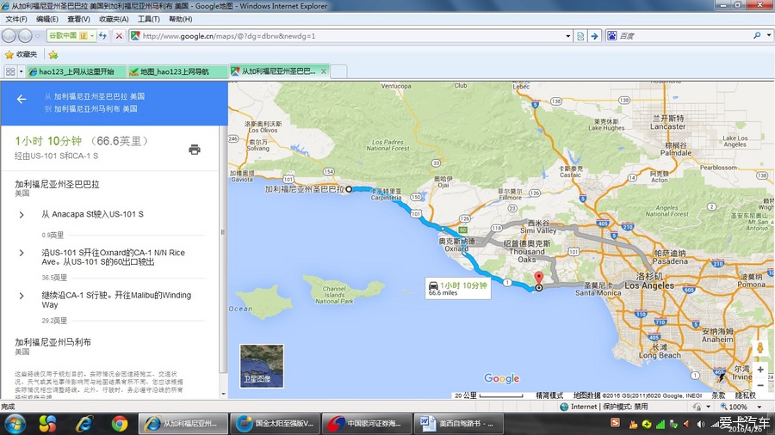The image size is (775, 435).
Task: Expand the address bar history dropdown
Action: 568,36
